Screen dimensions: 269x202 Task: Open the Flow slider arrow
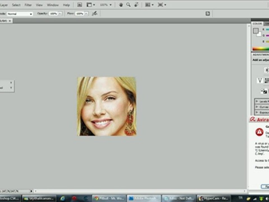86,13
